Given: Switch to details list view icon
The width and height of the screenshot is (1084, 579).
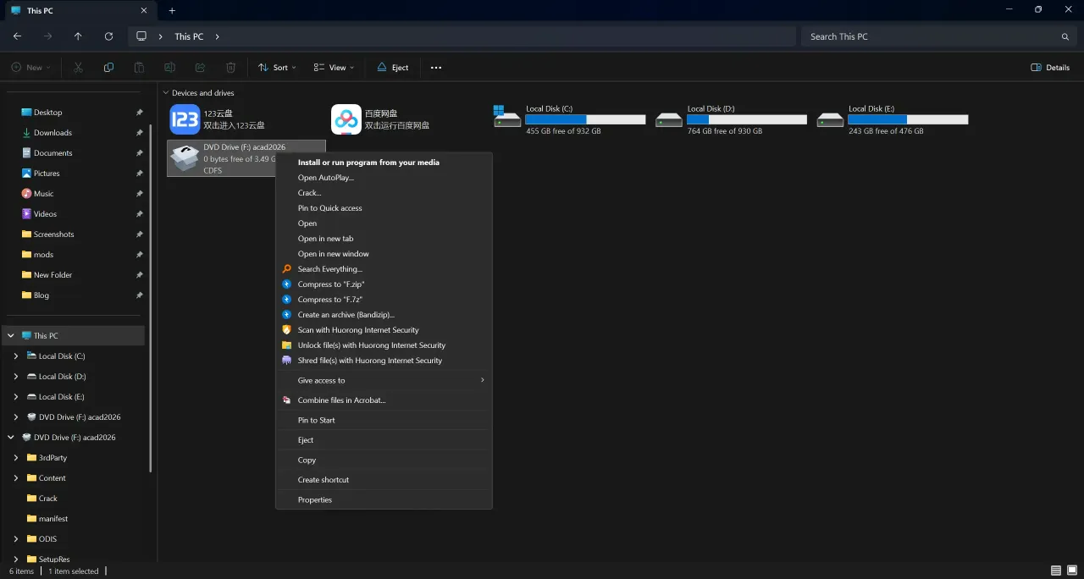Looking at the screenshot, I should [x=1056, y=571].
